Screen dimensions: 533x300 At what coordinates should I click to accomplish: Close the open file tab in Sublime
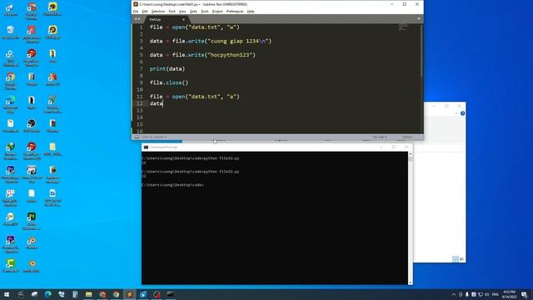(x=183, y=19)
